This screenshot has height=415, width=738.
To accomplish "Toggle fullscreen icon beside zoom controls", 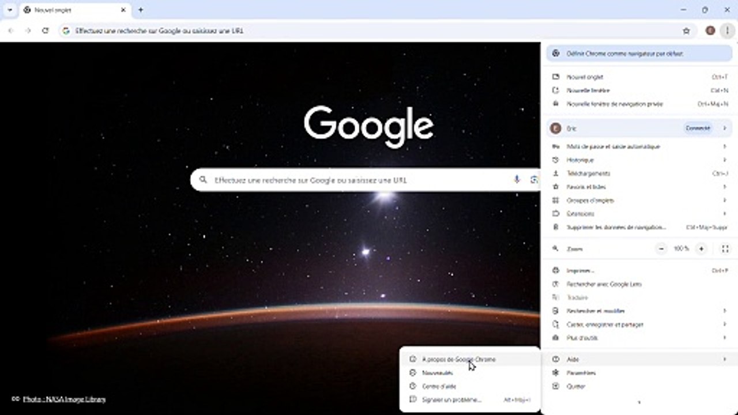I will pyautogui.click(x=725, y=248).
